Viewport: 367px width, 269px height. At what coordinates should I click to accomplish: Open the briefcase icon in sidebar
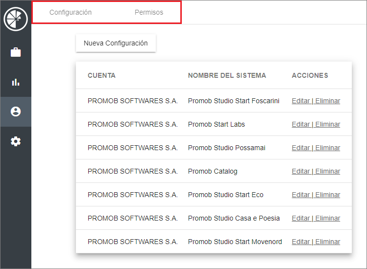click(x=16, y=52)
